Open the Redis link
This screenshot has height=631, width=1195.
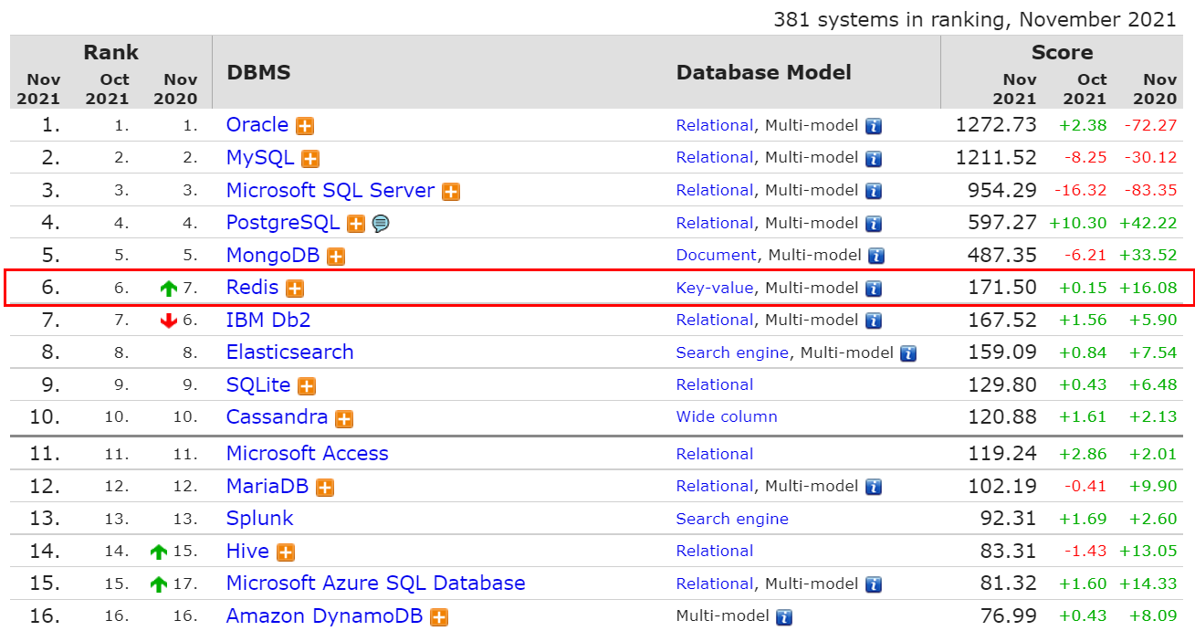(253, 288)
